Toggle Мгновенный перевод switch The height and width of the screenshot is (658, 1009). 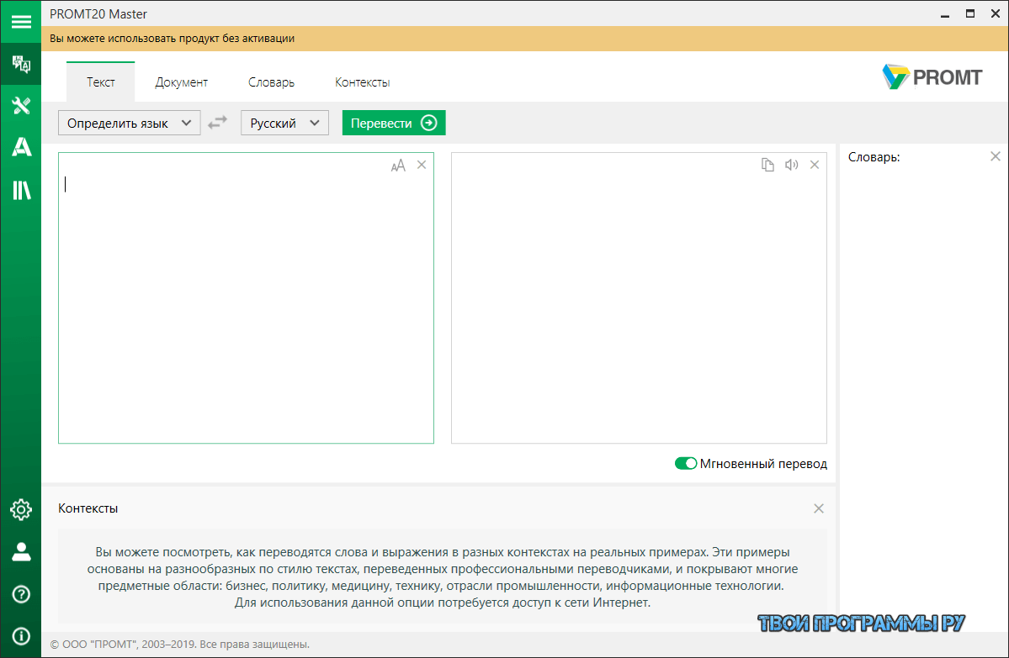(x=686, y=463)
